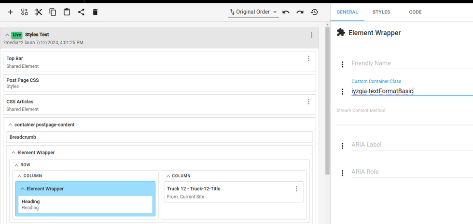
Task: Collapse the Styles Test page section
Action: (7, 35)
